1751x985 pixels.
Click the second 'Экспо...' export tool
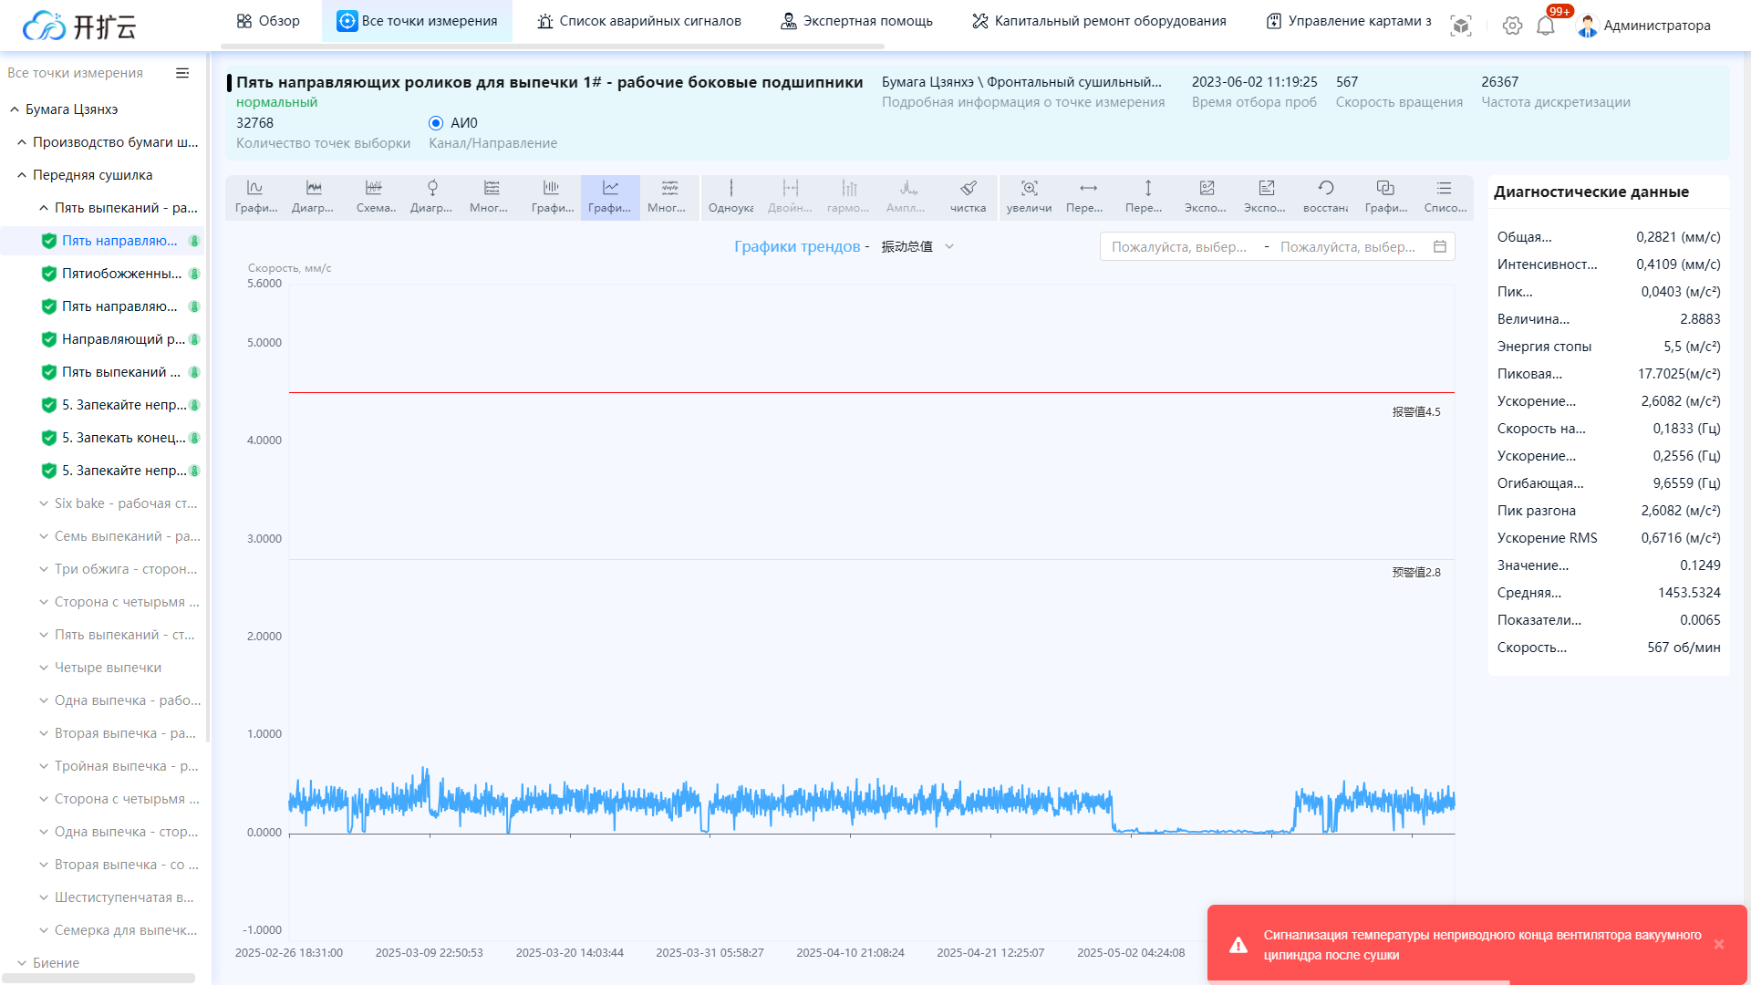pyautogui.click(x=1266, y=197)
